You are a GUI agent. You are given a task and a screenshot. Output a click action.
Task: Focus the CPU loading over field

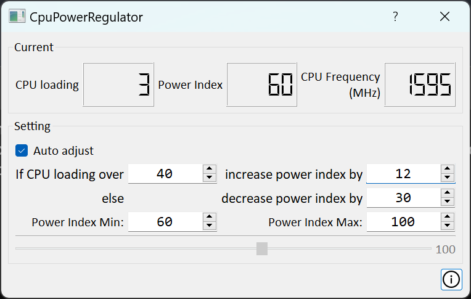[x=165, y=174]
